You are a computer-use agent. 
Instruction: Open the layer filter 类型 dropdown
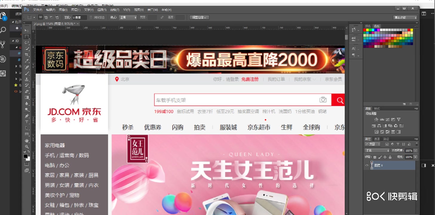click(x=372, y=144)
